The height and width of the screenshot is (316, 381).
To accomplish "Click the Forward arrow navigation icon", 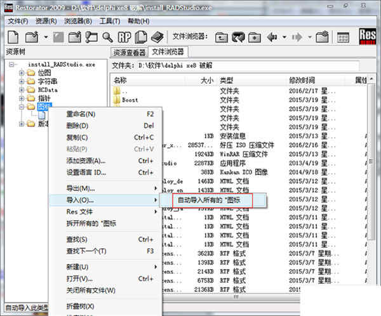I will point(297,37).
